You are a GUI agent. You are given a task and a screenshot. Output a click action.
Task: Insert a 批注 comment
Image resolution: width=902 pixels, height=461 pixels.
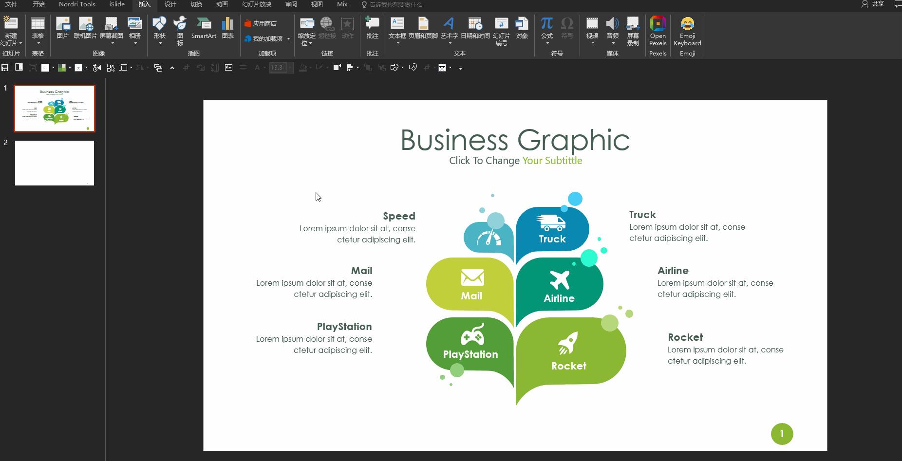click(x=372, y=28)
